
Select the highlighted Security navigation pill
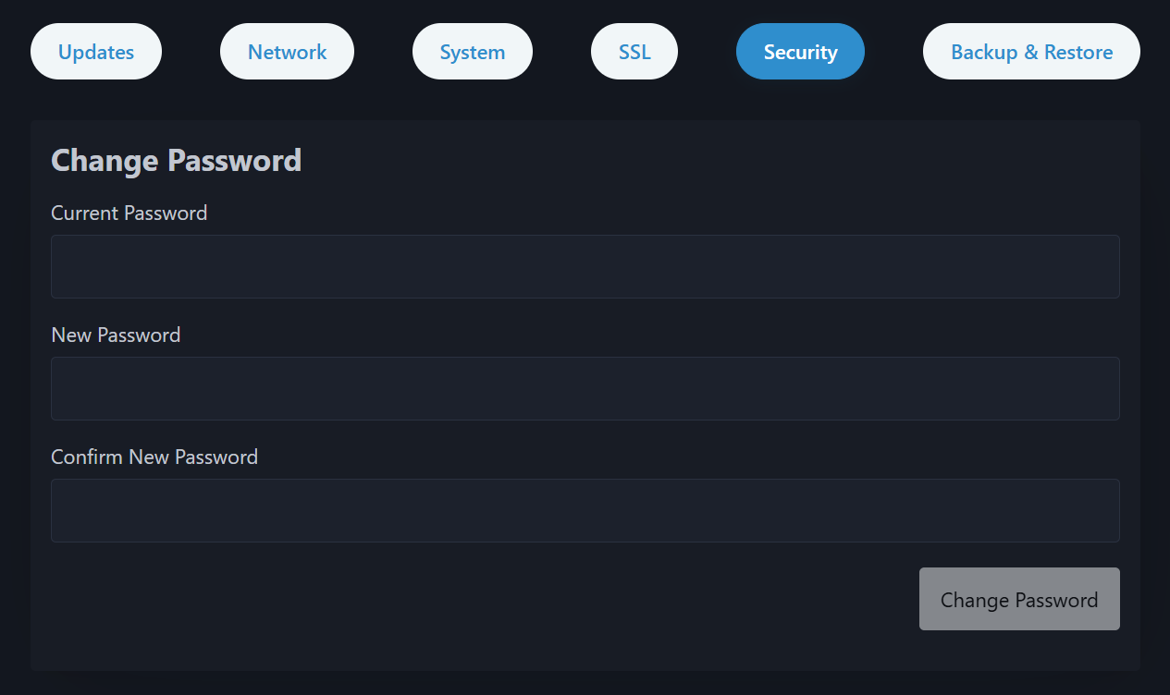(x=800, y=51)
